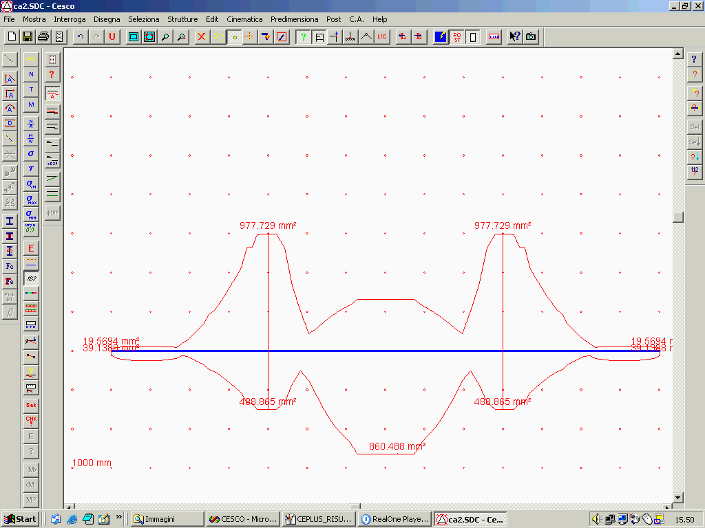Toggle the 123 numeric values display

click(31, 278)
